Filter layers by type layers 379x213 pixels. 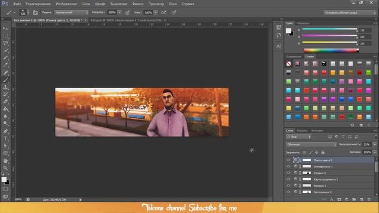pos(343,137)
